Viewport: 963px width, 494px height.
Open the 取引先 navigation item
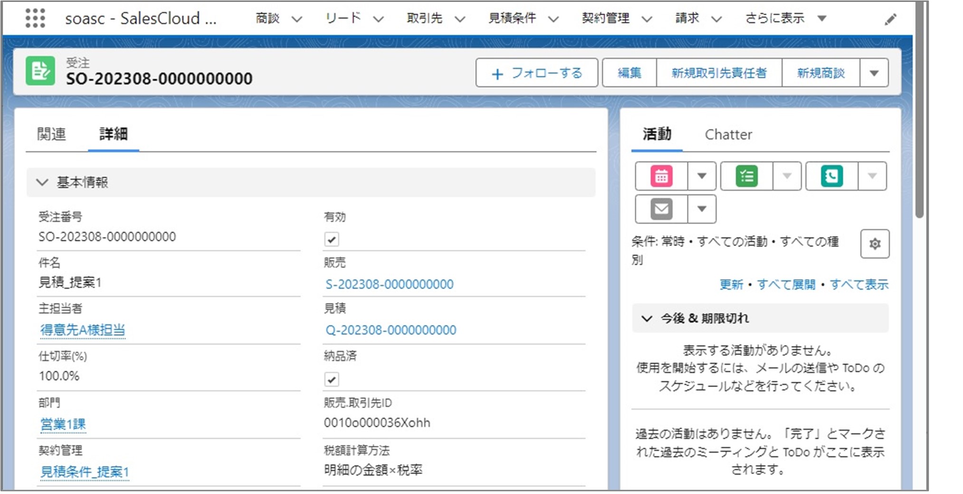(x=424, y=18)
